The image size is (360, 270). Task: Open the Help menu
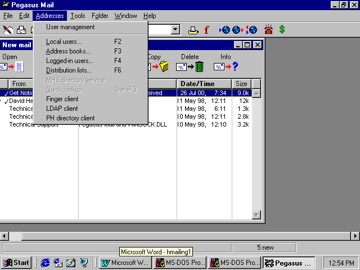[x=150, y=16]
